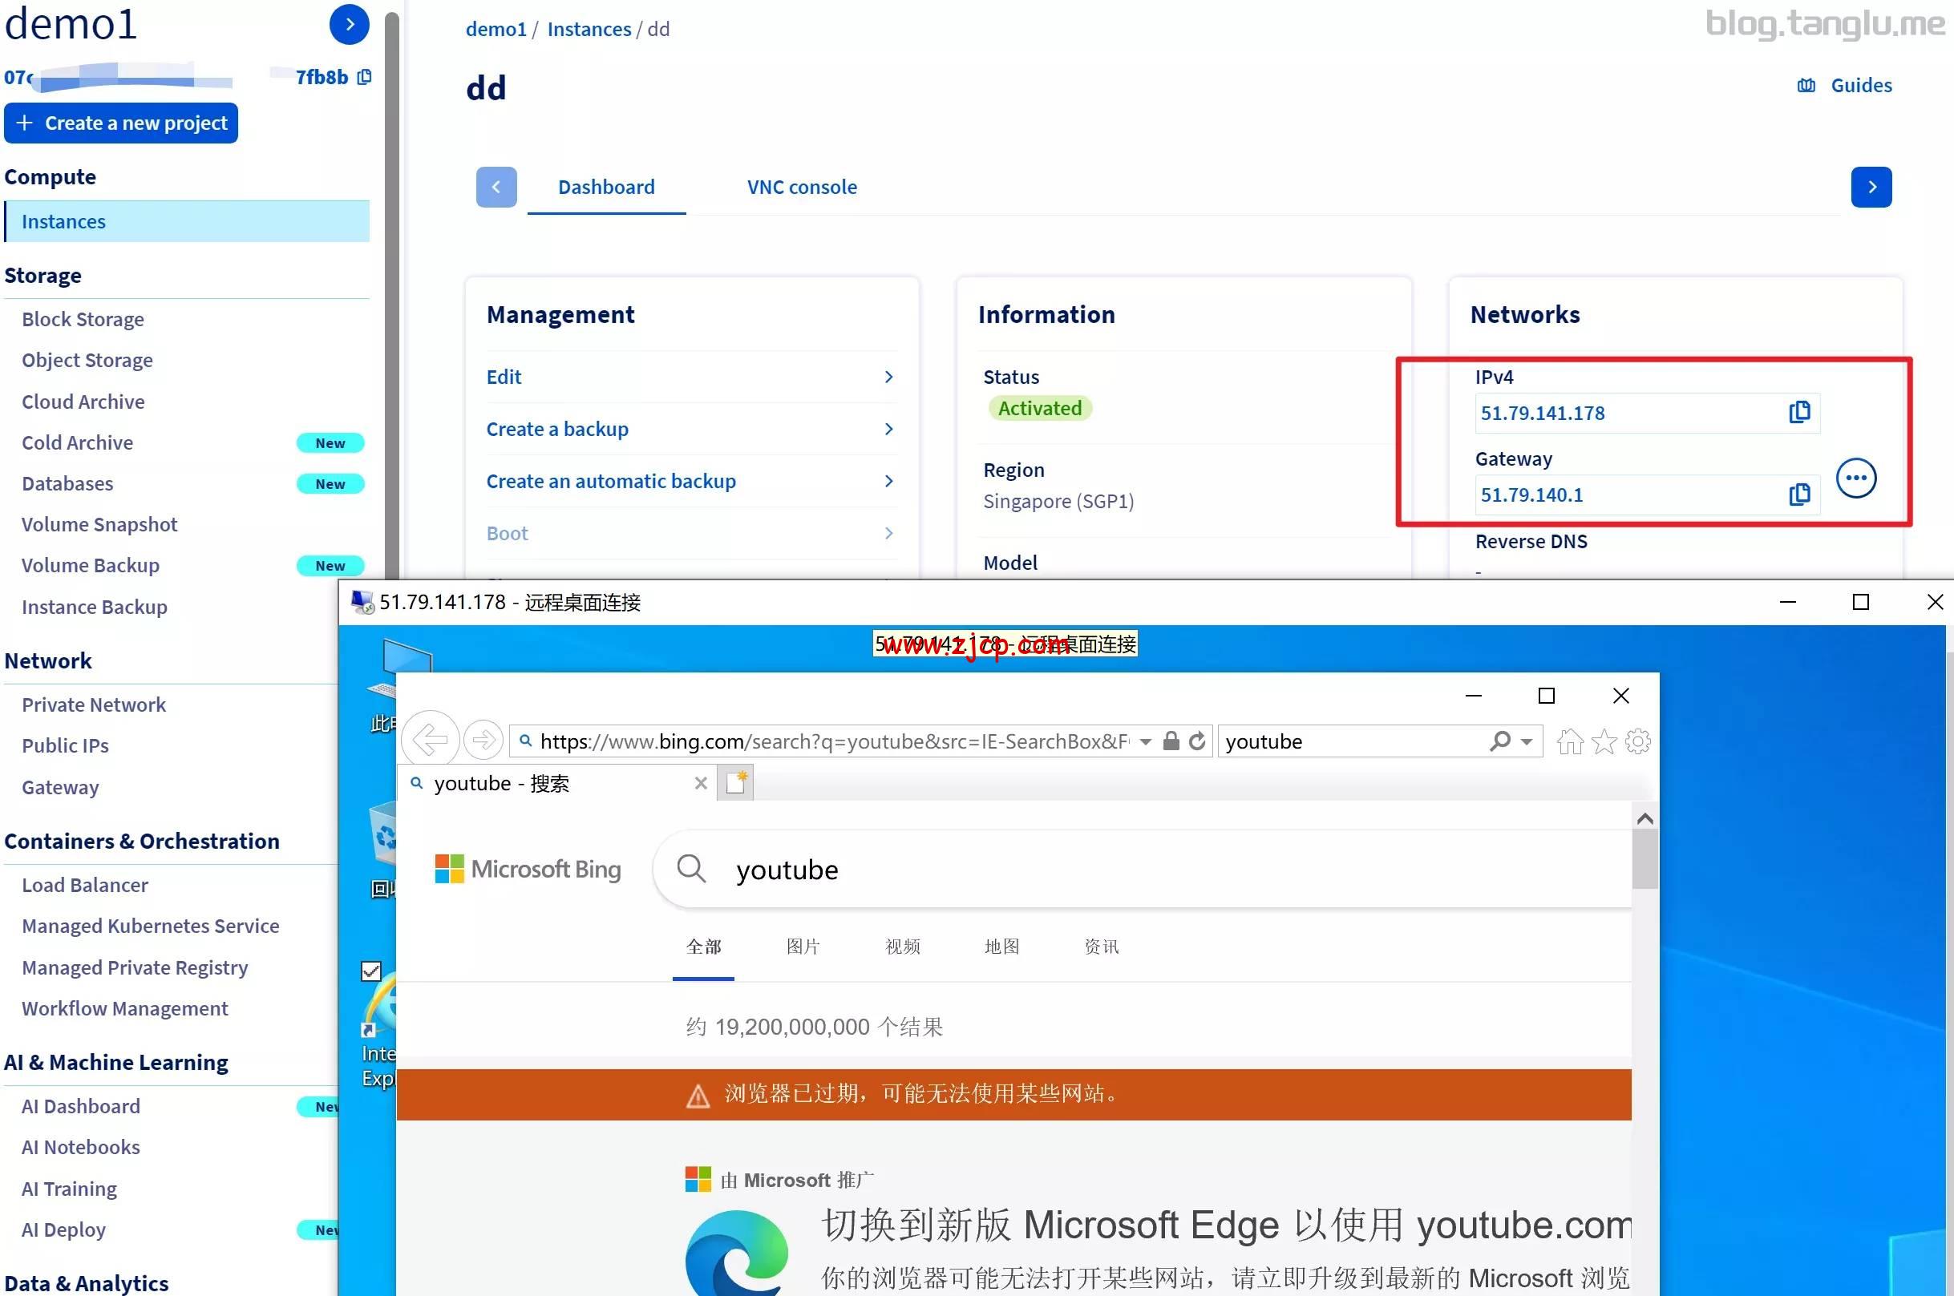Toggle the favorites star in the browser toolbar
The image size is (1954, 1296).
point(1604,741)
